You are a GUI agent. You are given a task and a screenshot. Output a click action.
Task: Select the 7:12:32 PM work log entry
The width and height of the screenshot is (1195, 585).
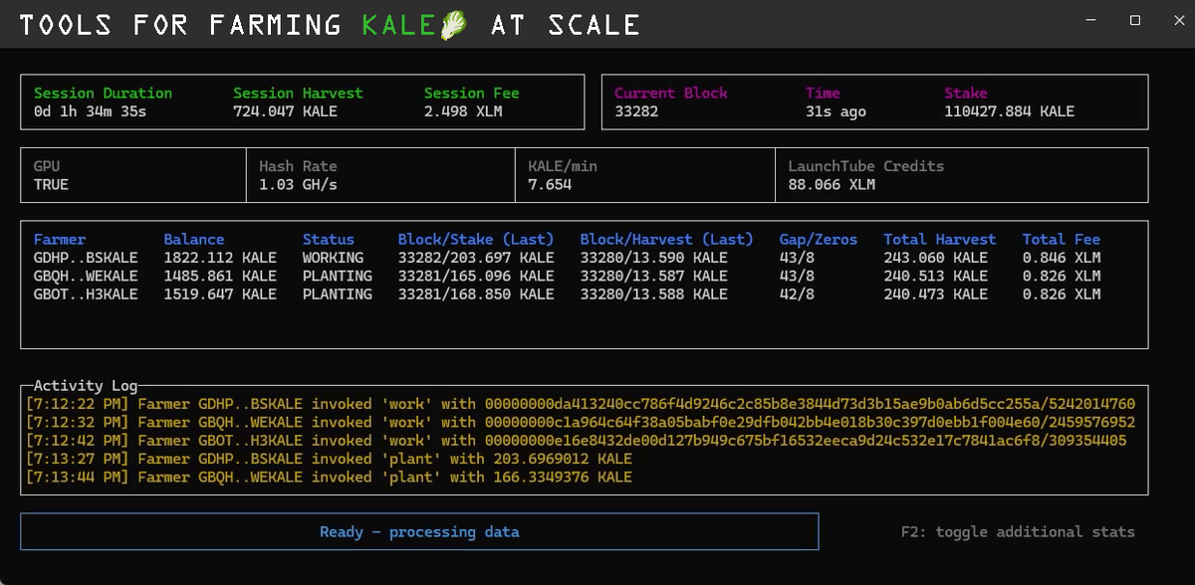point(580,422)
